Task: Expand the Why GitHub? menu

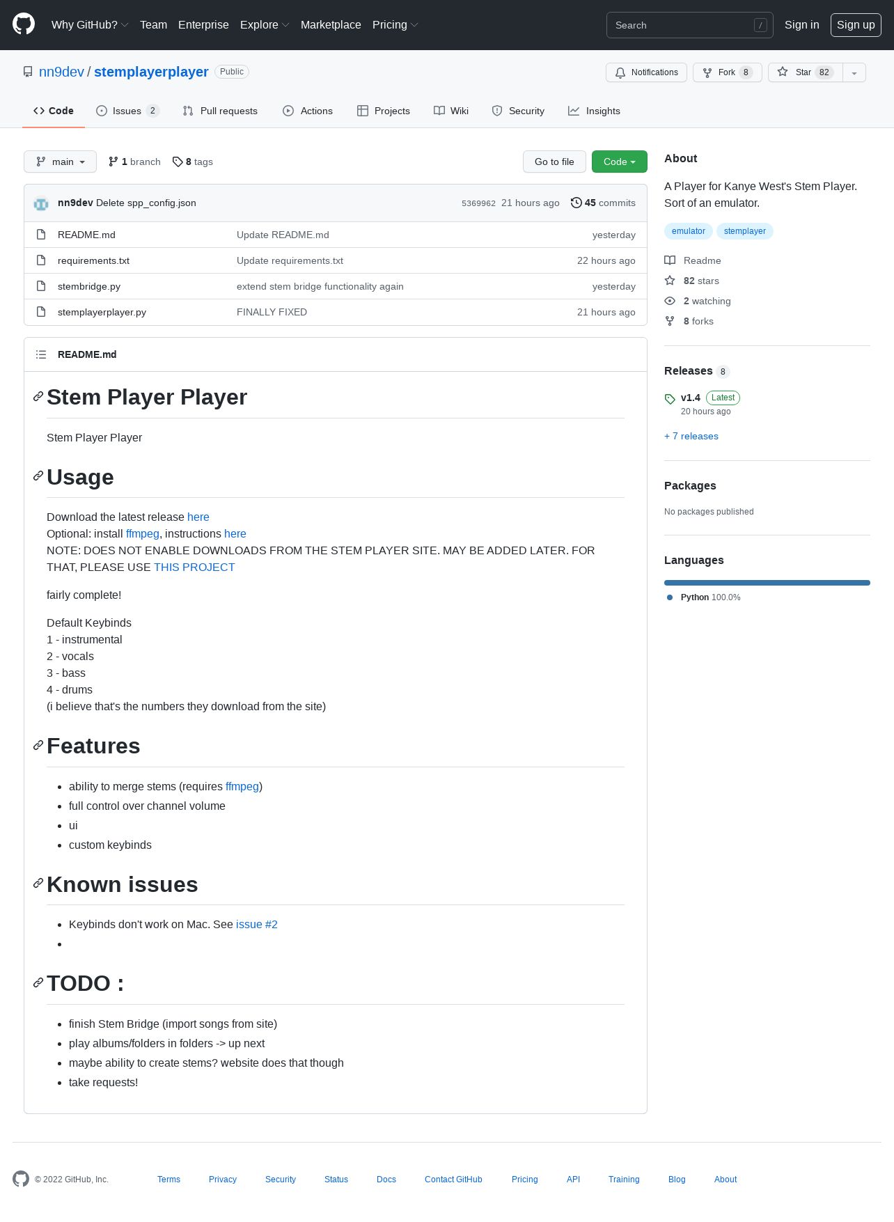Action: pyautogui.click(x=90, y=25)
